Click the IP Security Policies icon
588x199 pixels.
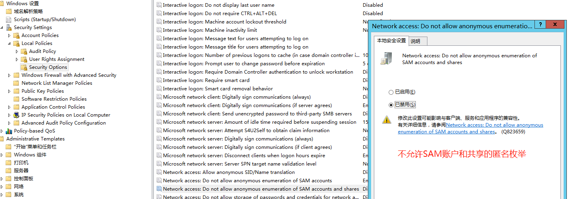pyautogui.click(x=16, y=115)
